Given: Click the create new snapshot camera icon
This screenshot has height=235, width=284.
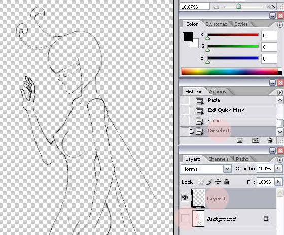Looking at the screenshot, I should point(256,140).
